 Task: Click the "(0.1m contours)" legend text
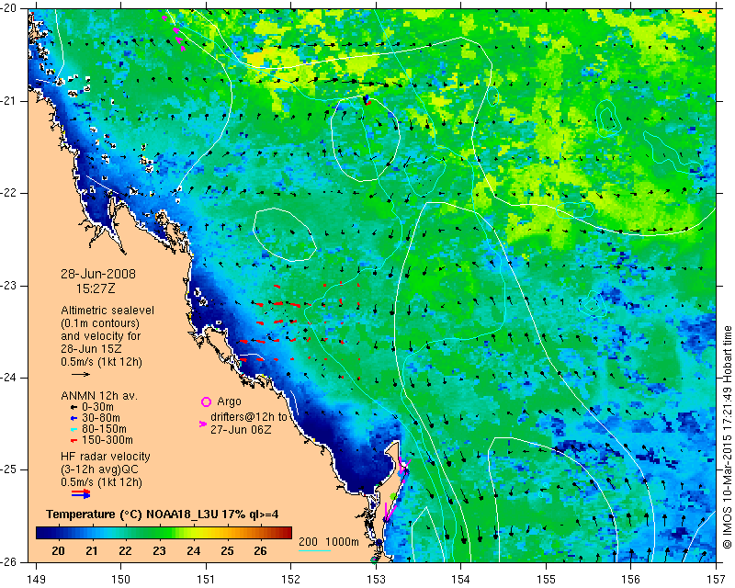(x=100, y=323)
